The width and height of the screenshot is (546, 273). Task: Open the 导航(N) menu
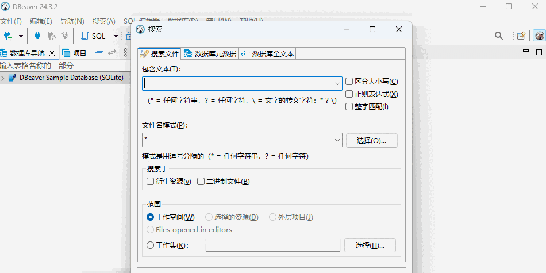click(x=72, y=21)
